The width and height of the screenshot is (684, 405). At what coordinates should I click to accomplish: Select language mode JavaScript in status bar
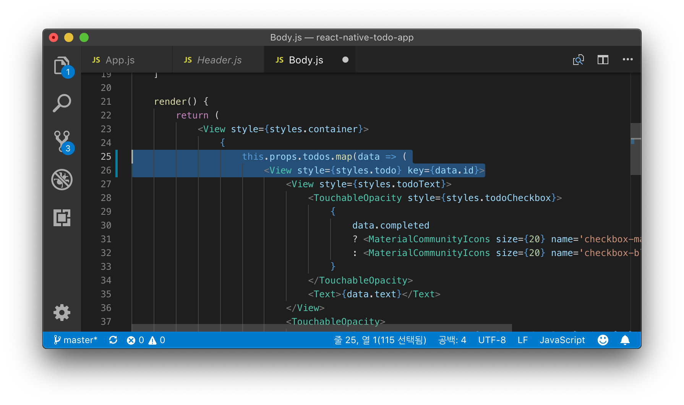click(562, 340)
